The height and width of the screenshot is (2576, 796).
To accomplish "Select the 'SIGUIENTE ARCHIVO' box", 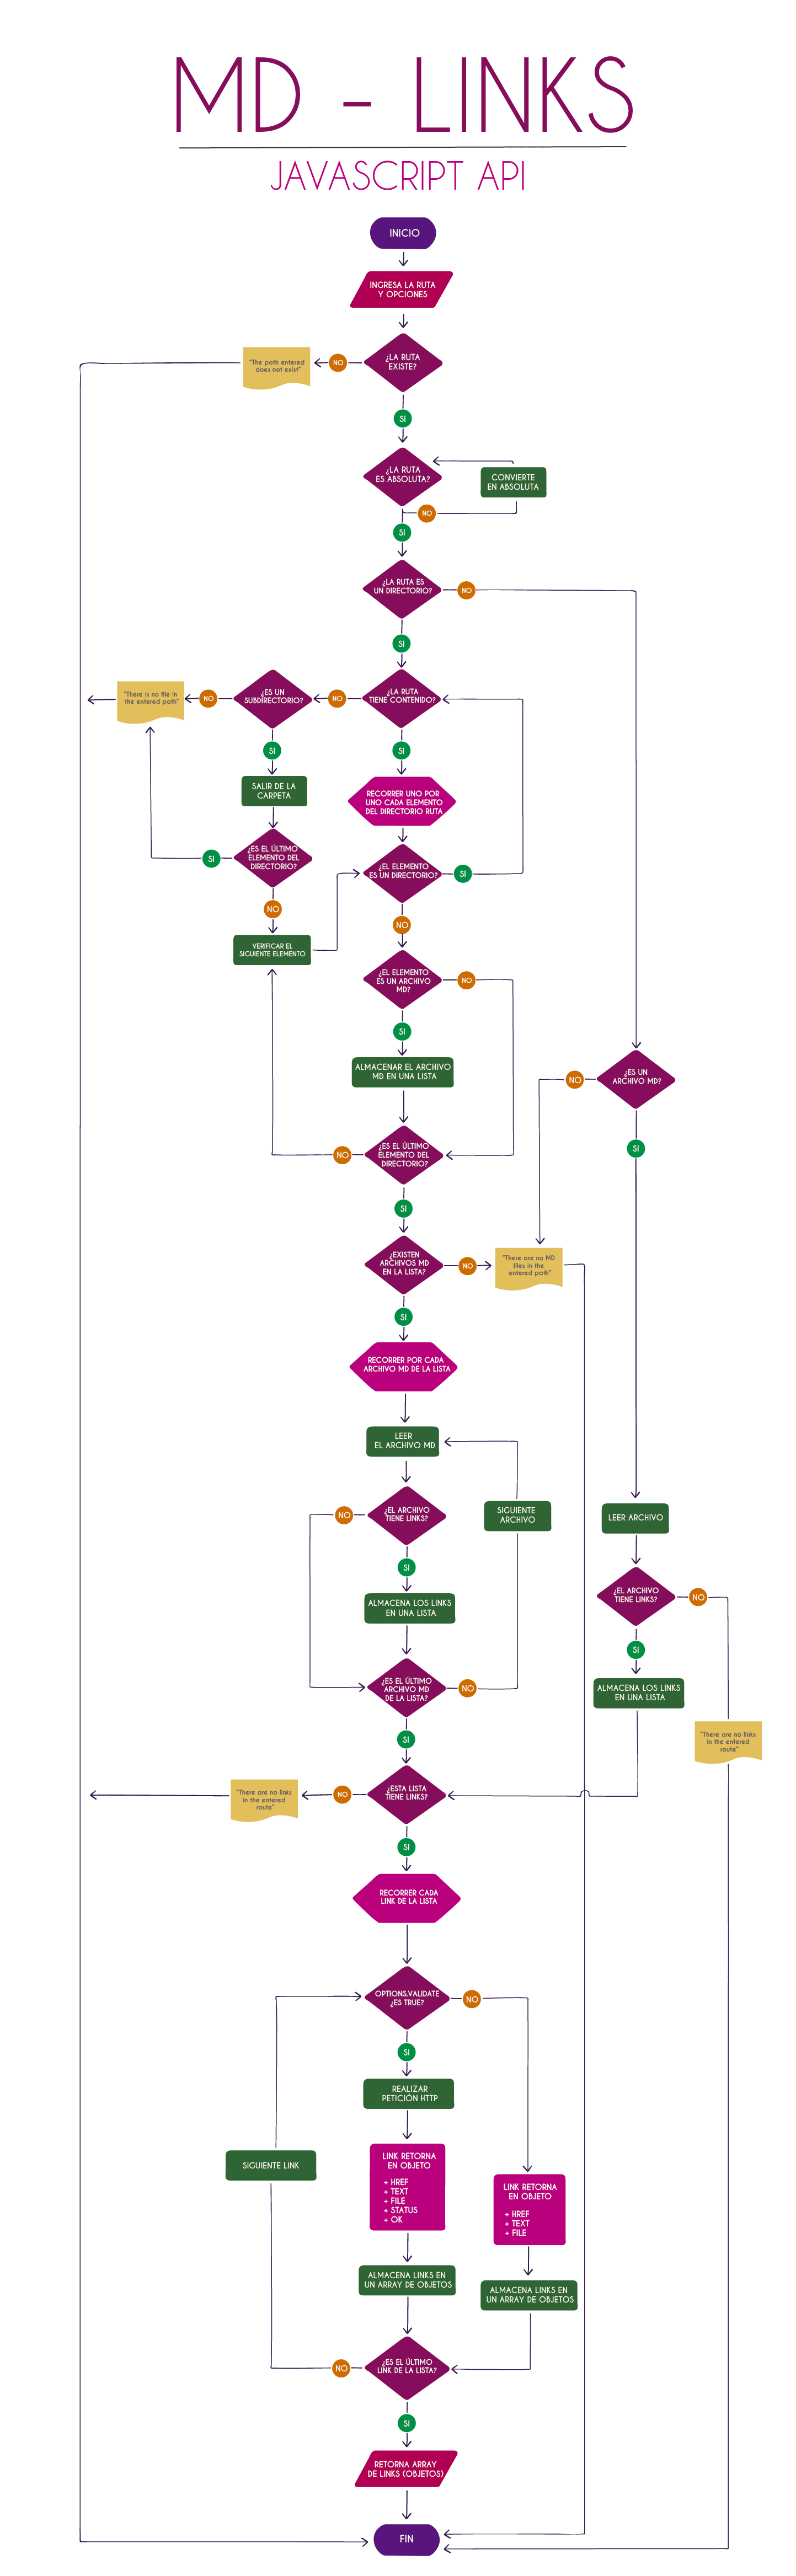I will pos(517,1515).
